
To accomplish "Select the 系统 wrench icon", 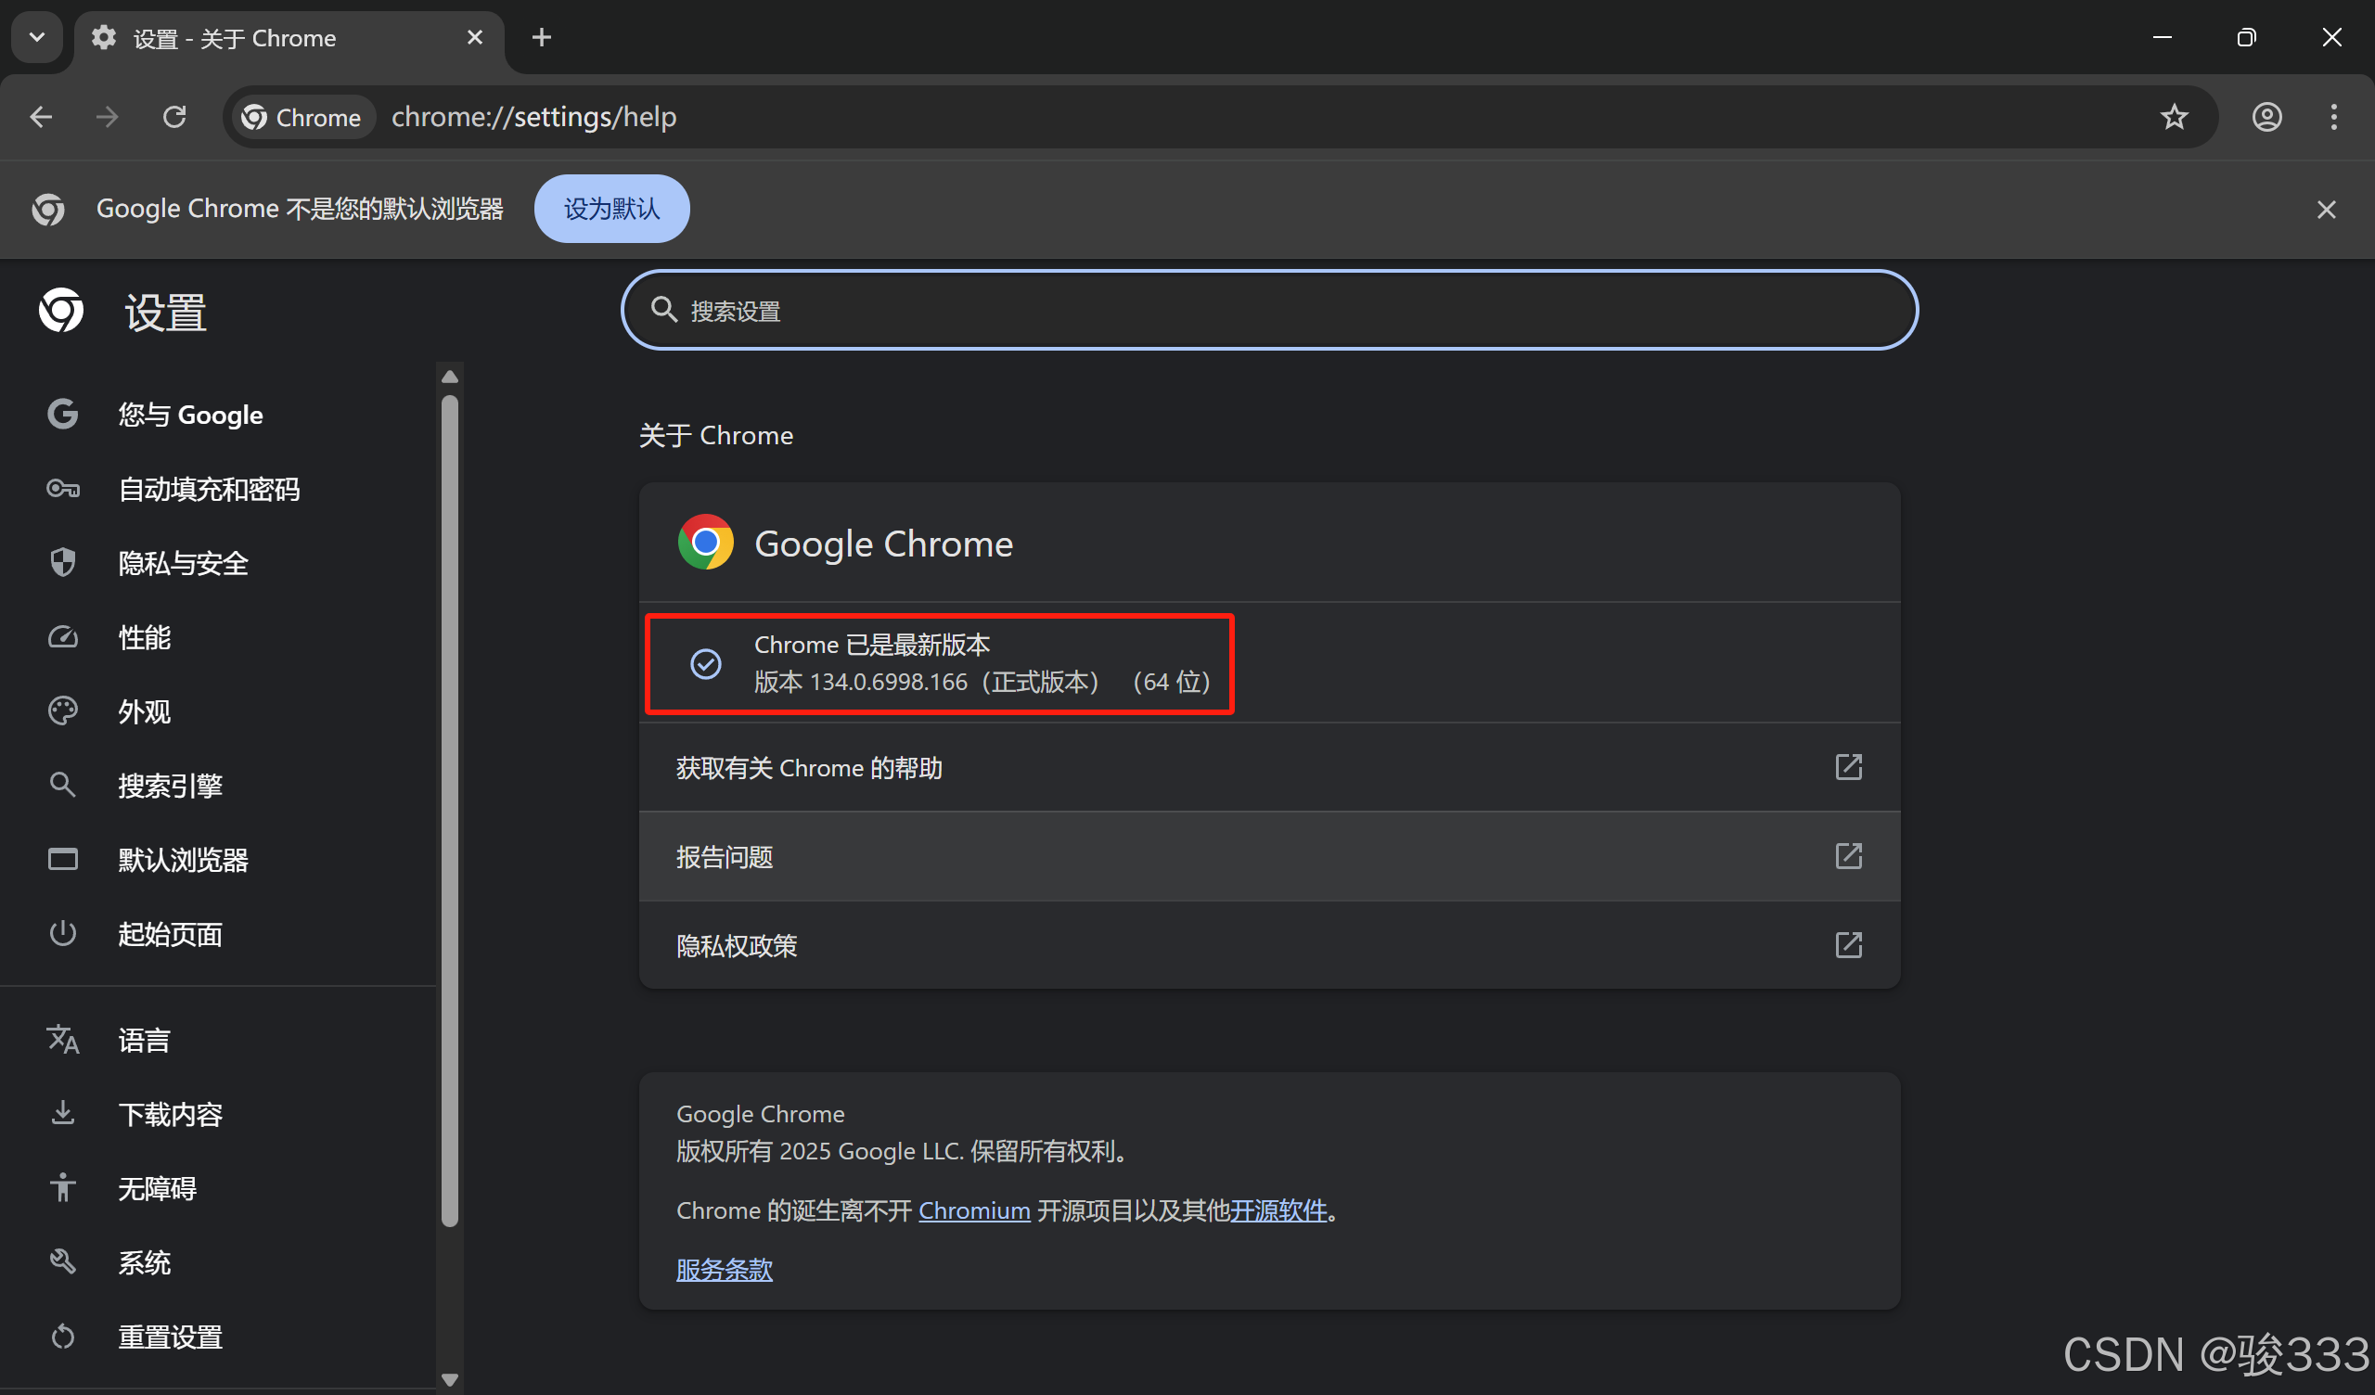I will tap(62, 1261).
